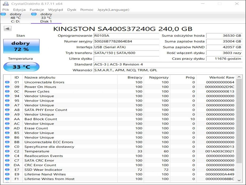Click the Czas pracy dysku value 11676 godzin
Screen dimensions: 246x185
[224, 59]
